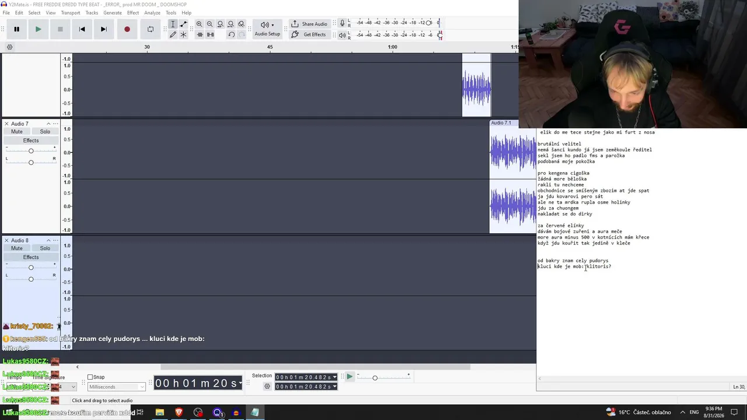Screen dimensions: 747x420
Task: Open Effects for Audio 8 track
Action: (31, 257)
